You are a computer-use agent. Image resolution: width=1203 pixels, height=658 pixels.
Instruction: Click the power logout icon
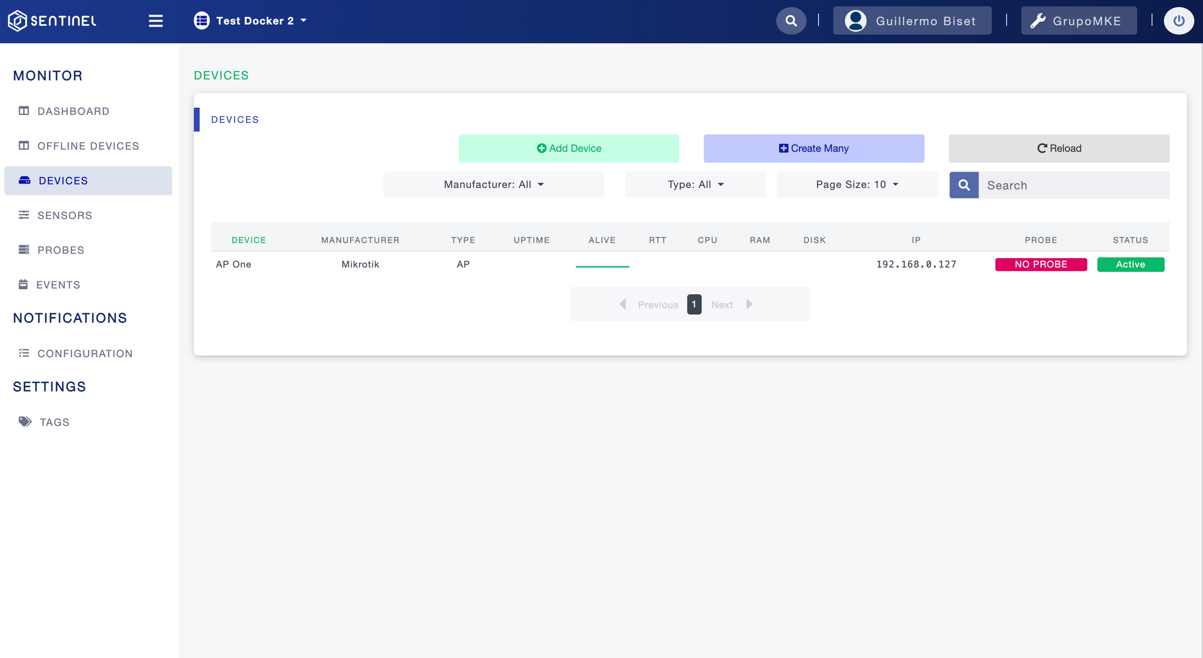[x=1179, y=21]
